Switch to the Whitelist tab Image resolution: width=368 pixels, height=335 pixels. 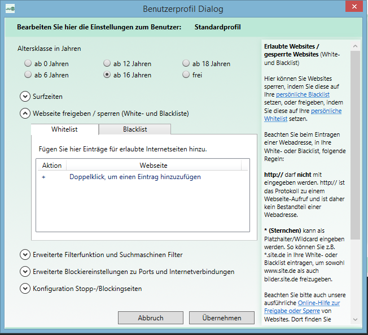coord(64,129)
